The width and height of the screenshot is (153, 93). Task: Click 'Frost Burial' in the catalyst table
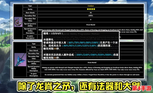click(91, 25)
